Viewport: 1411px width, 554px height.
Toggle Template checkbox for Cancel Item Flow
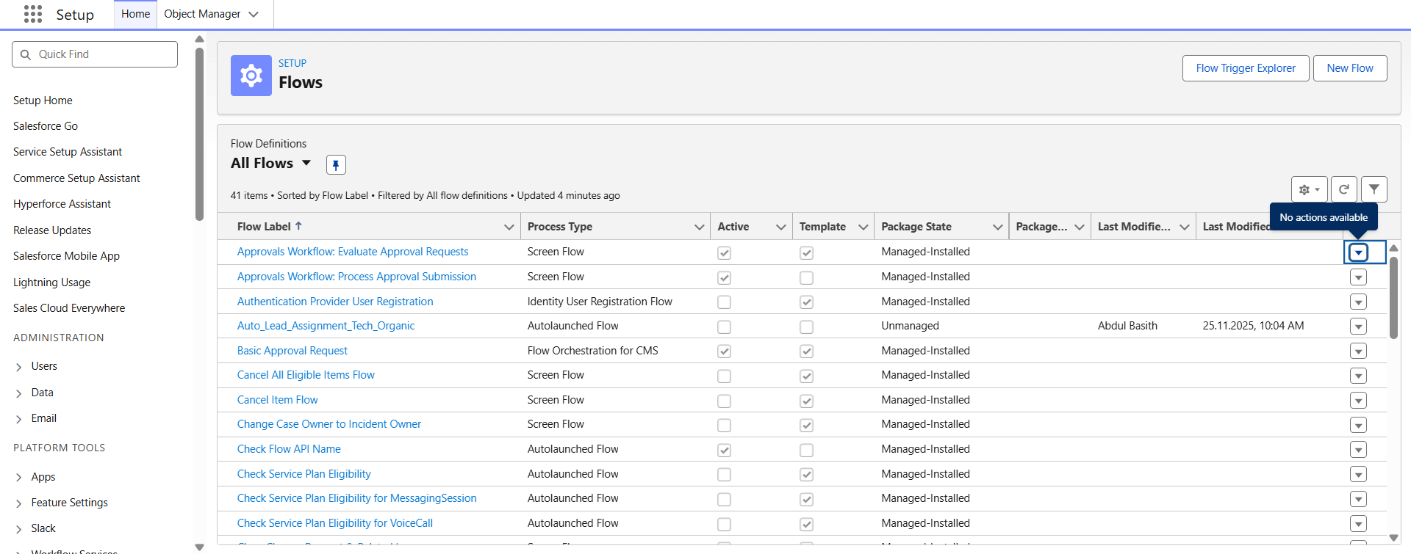[x=806, y=401]
